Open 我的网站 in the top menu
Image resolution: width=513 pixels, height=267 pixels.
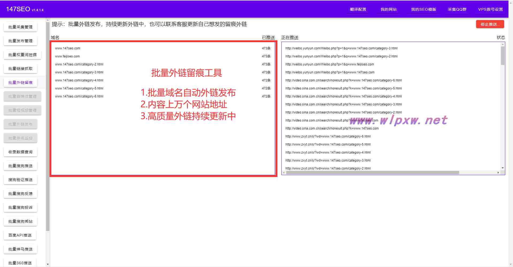tap(388, 9)
